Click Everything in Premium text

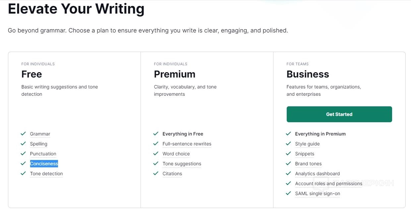coord(320,134)
